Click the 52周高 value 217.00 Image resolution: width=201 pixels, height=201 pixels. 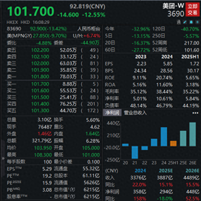coord(192,43)
